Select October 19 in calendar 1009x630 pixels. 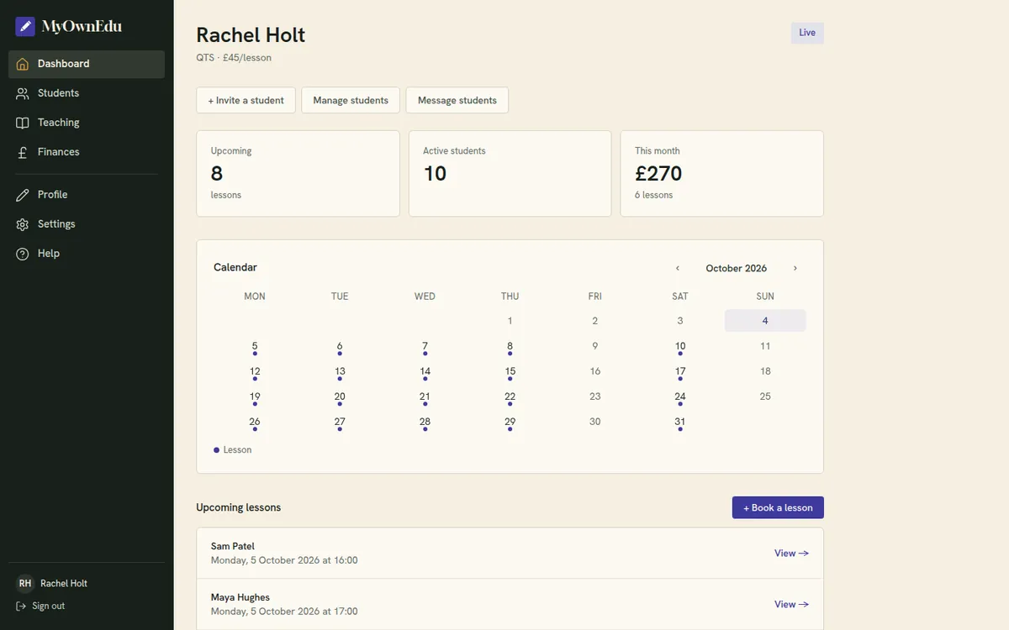coord(255,396)
